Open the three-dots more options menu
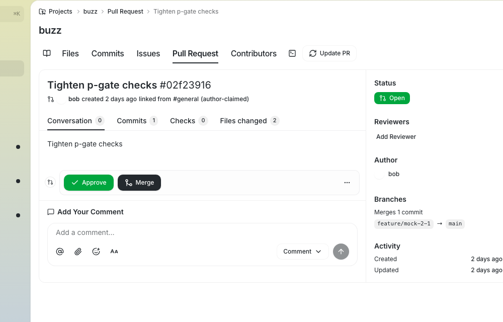Screen dimensions: 503x322 [x=347, y=183]
